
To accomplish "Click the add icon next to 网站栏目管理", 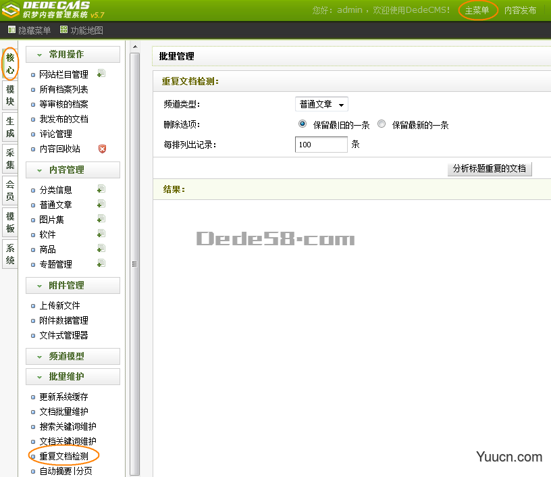I will (x=102, y=73).
